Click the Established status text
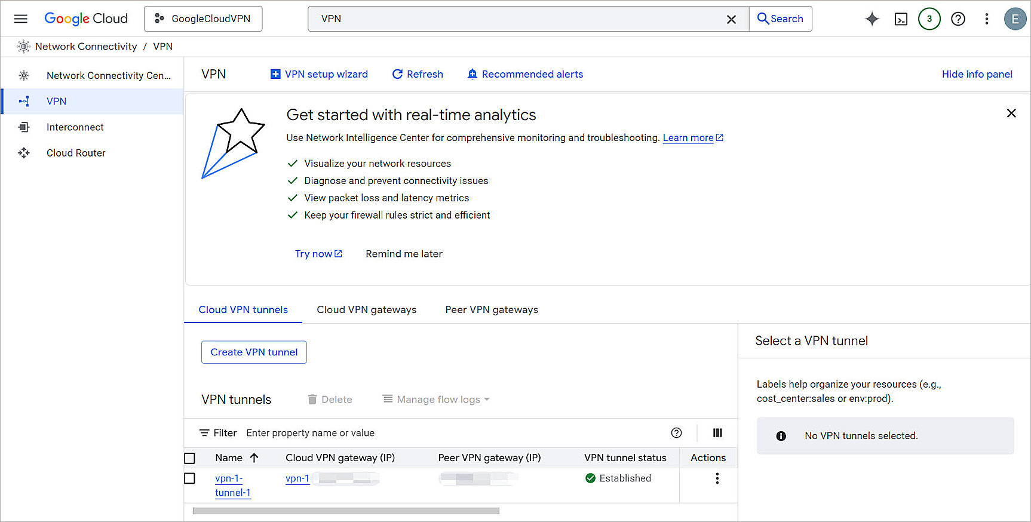This screenshot has height=522, width=1031. 625,478
